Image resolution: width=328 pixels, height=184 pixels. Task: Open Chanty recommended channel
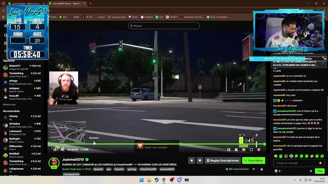pyautogui.click(x=22, y=118)
